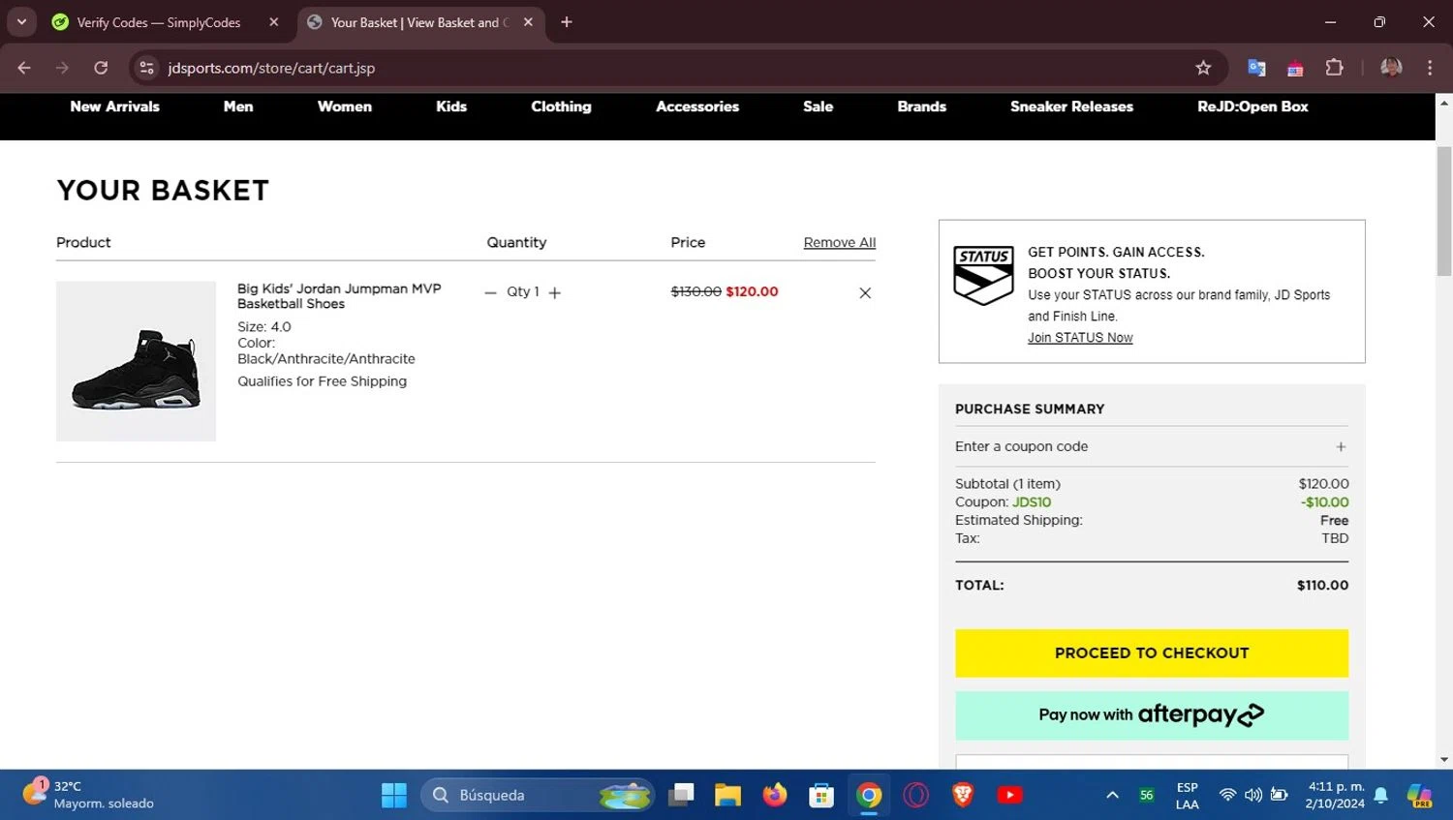Open the Chrome three-dot menu

(x=1430, y=68)
